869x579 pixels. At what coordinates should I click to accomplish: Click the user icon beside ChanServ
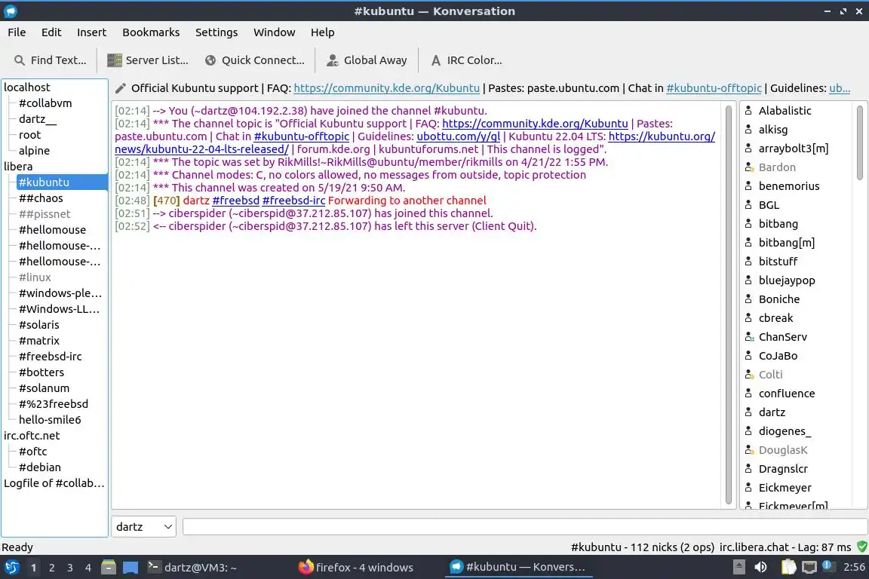749,337
